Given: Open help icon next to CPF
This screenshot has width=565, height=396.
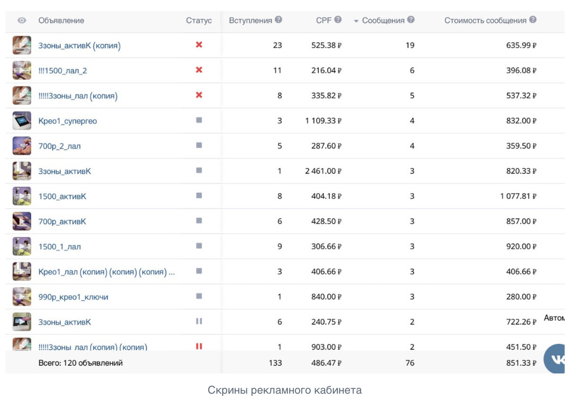Looking at the screenshot, I should point(338,20).
